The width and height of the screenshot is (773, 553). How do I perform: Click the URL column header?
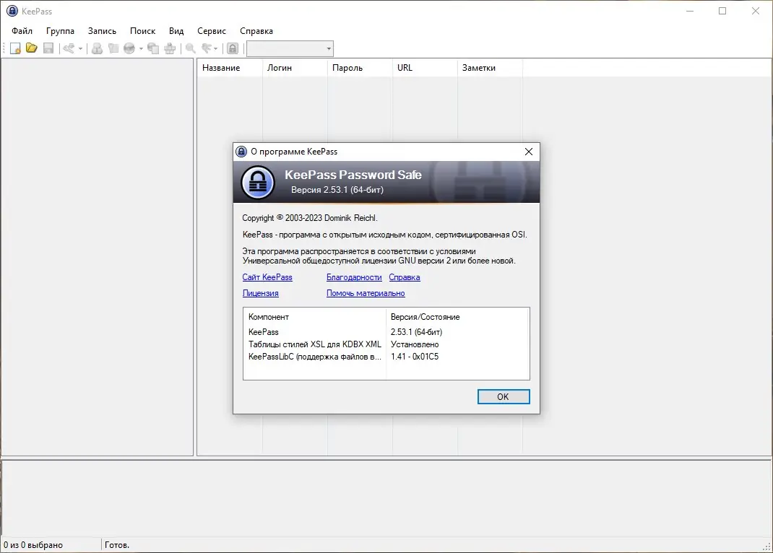425,68
